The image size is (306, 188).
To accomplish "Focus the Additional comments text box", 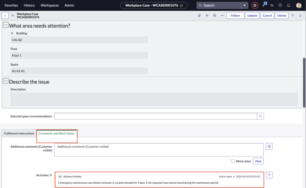I will 159,150.
